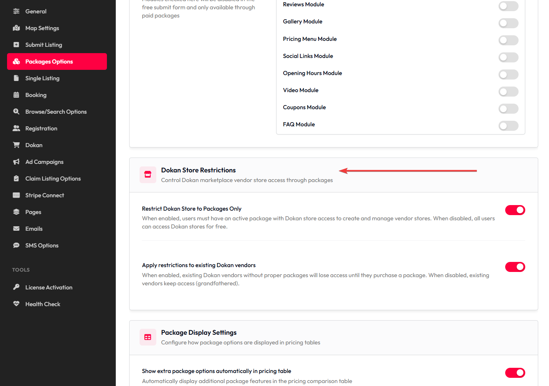Screen dimensions: 549x386
Task: Click the Dokan cart icon
Action: (x=16, y=145)
